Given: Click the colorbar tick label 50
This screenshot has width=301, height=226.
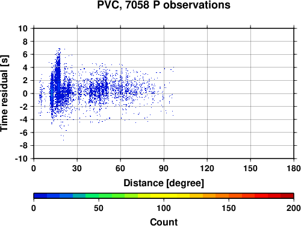Looking at the screenshot, I should point(99,208).
